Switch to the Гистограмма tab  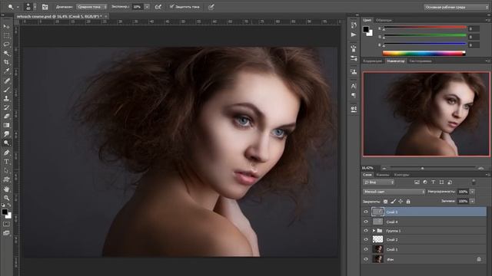(421, 61)
